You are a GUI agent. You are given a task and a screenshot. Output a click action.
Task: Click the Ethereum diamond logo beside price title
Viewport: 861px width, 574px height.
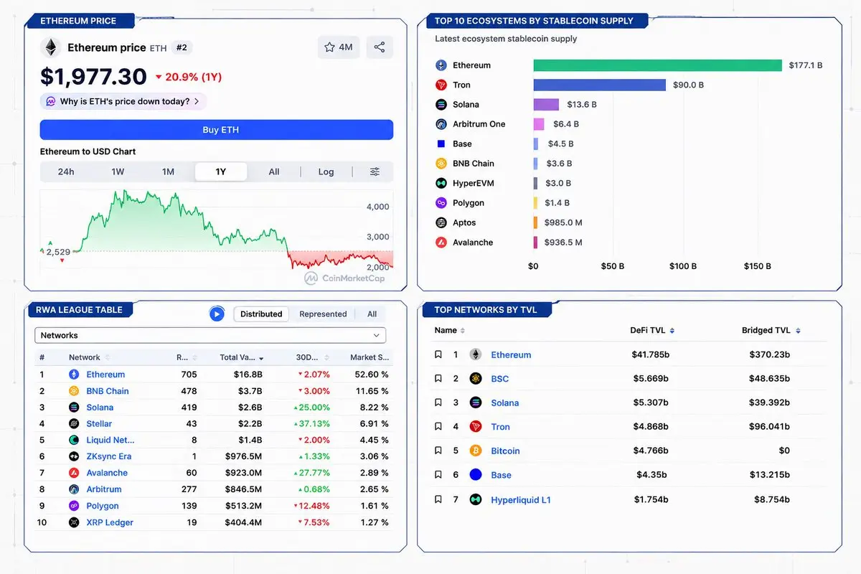coord(50,48)
